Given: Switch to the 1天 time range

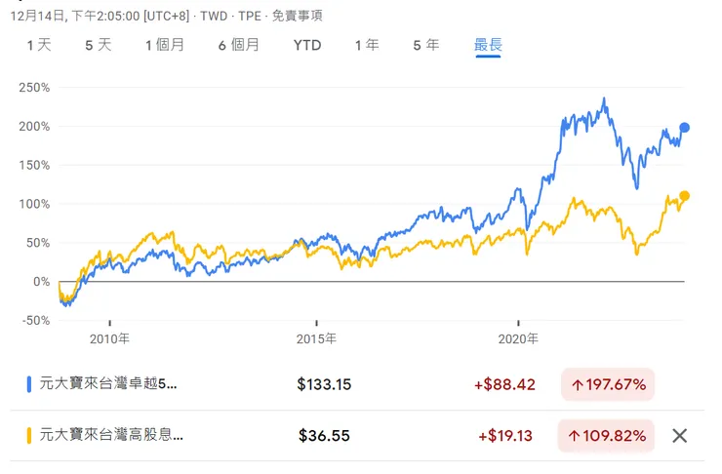Looking at the screenshot, I should click(x=39, y=45).
